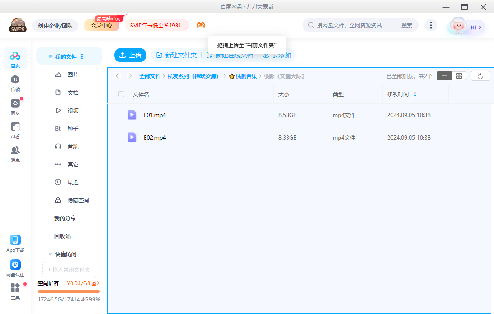
Task: Open the 消息 messages panel
Action: click(15, 151)
